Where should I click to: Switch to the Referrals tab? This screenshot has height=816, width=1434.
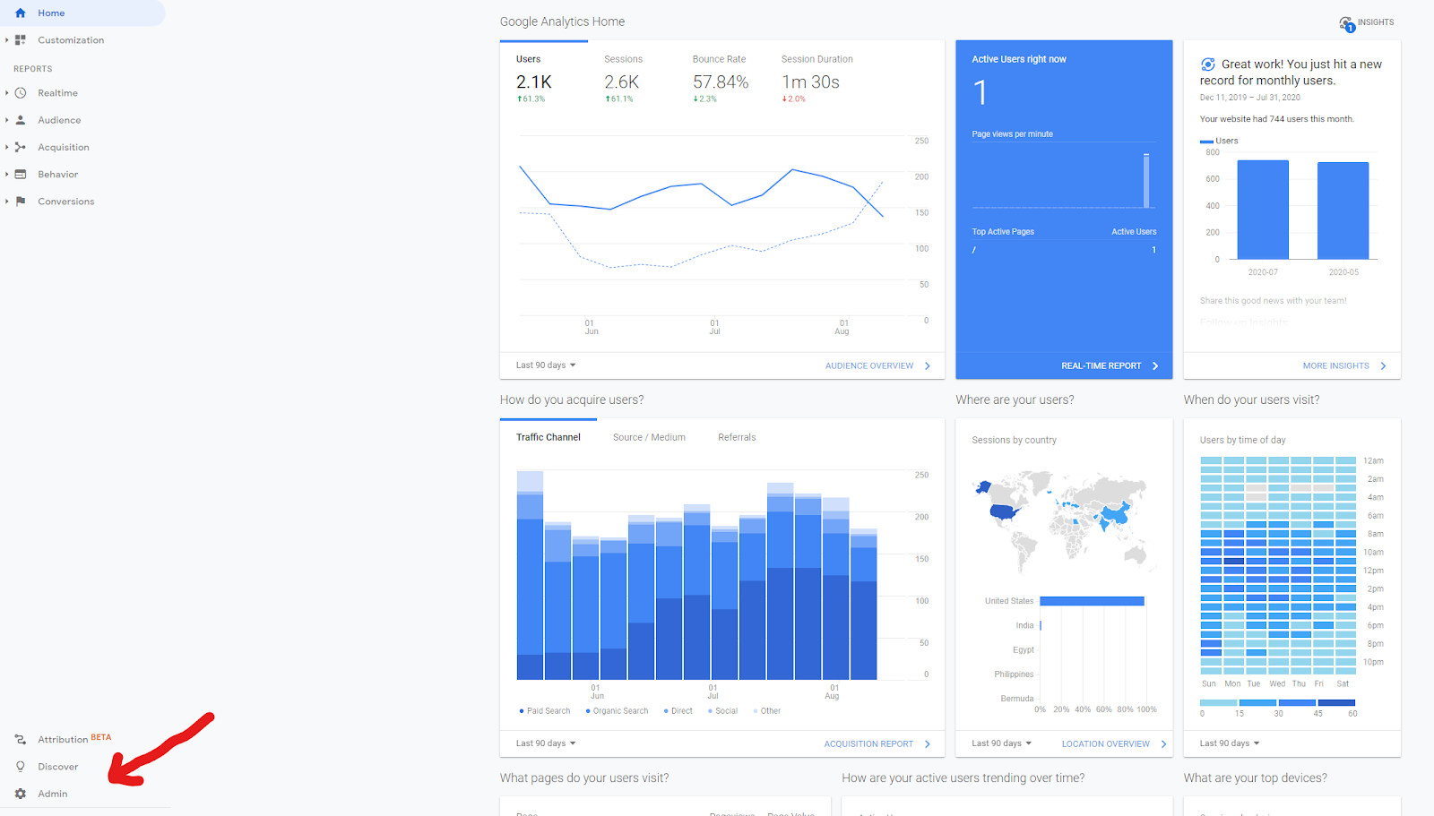(x=737, y=437)
